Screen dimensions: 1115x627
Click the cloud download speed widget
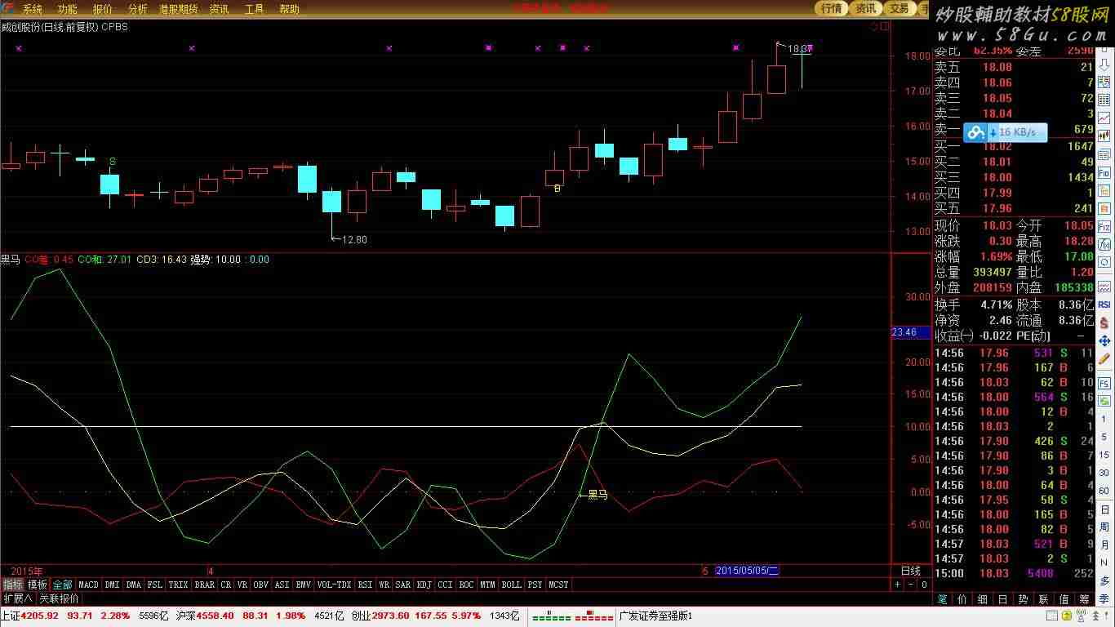point(1005,132)
